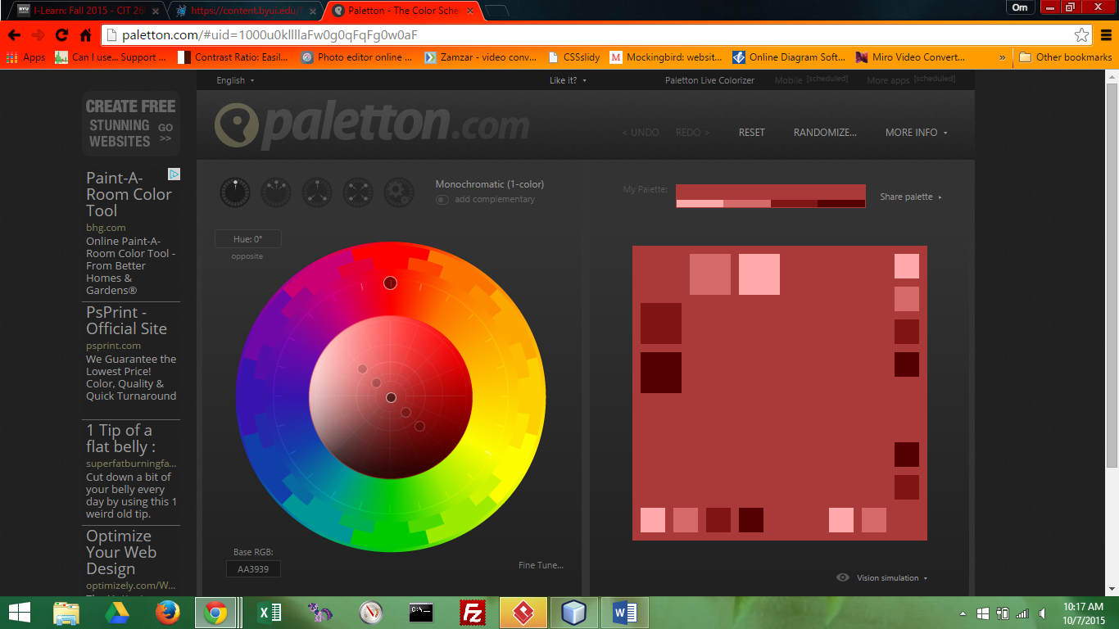
Task: Click the RESET button
Action: [x=751, y=133]
